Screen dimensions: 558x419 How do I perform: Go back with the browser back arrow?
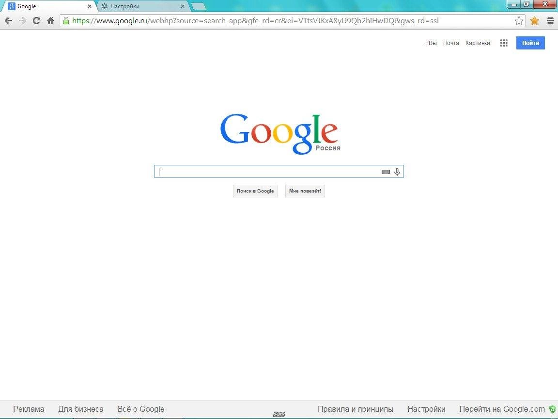point(9,21)
